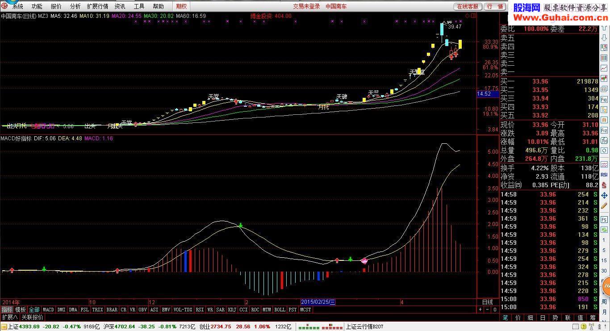The image size is (610, 331).
Task: Select the candlestick chart icon in right toolbar
Action: [604, 79]
